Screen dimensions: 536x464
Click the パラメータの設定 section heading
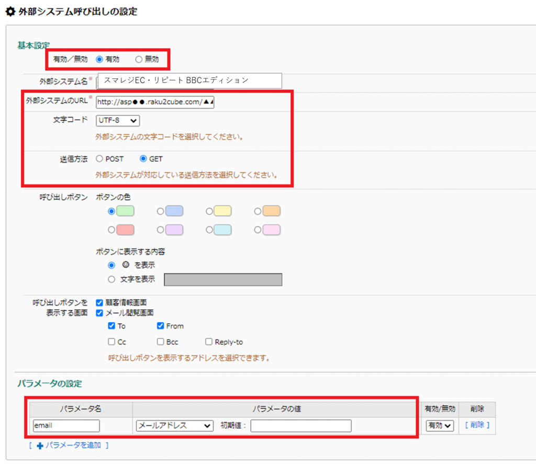[x=50, y=384]
